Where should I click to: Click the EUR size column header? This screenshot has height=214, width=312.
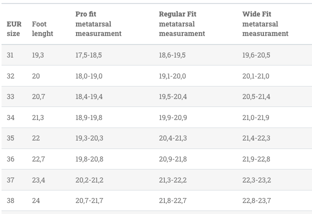[x=14, y=29]
